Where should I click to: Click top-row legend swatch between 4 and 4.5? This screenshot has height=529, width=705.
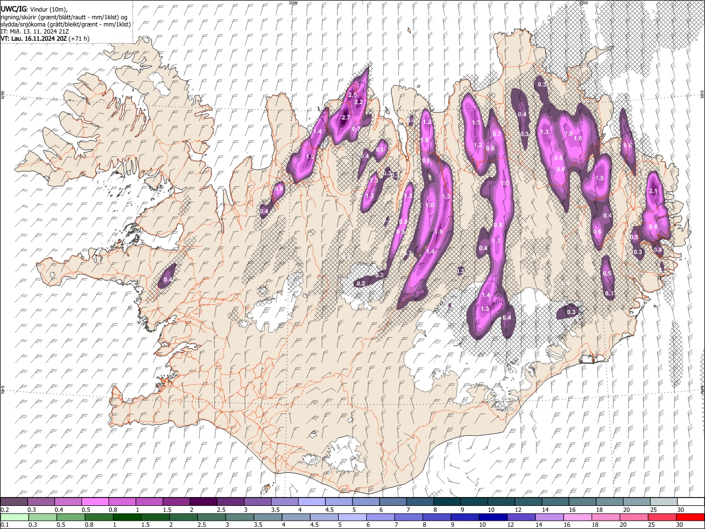311,502
